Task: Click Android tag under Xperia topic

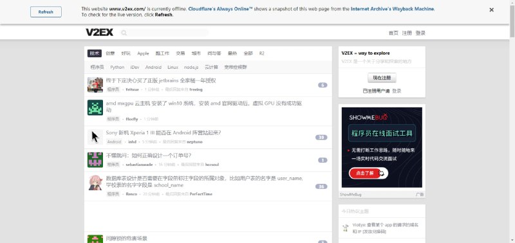Action: tap(114, 142)
